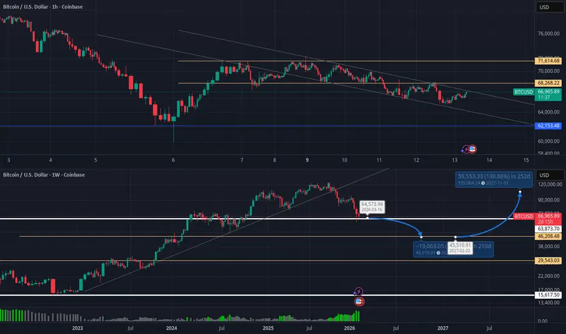Select the white 63,873.70 price label
566x334 pixels.
548,229
